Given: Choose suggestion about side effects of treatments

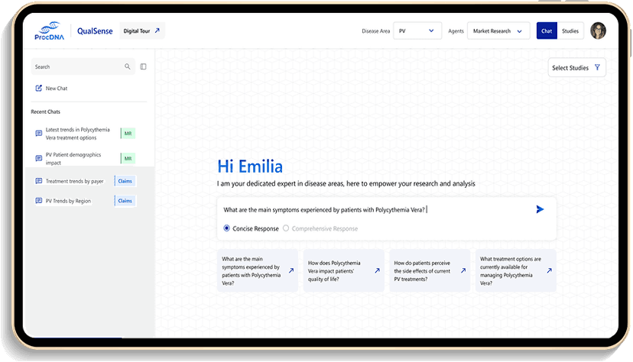Looking at the screenshot, I should click(x=430, y=271).
